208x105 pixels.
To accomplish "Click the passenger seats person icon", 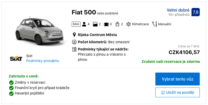I will tap(84, 24).
